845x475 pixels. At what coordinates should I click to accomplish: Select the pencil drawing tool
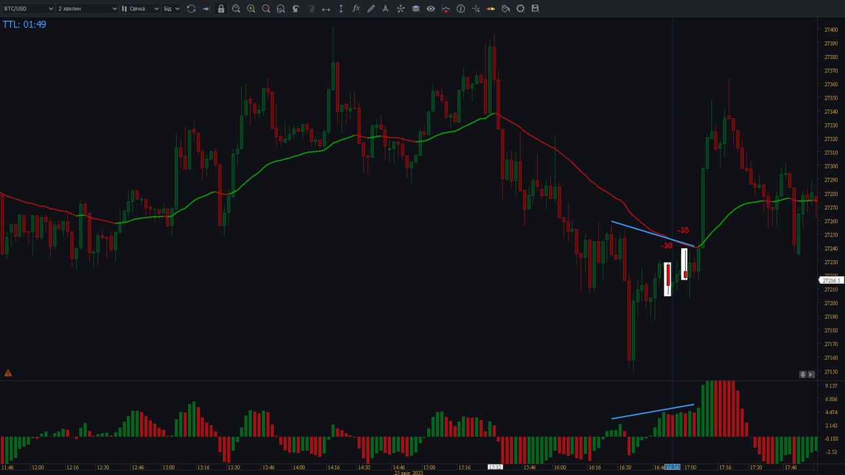click(x=371, y=9)
